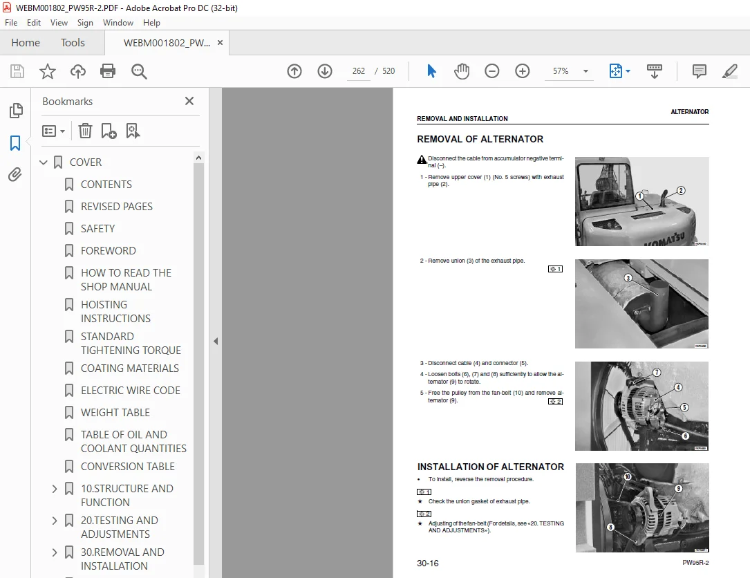The image size is (750, 578).
Task: Open STANDARD TIGHTENING TORQUE bookmark
Action: coord(131,343)
